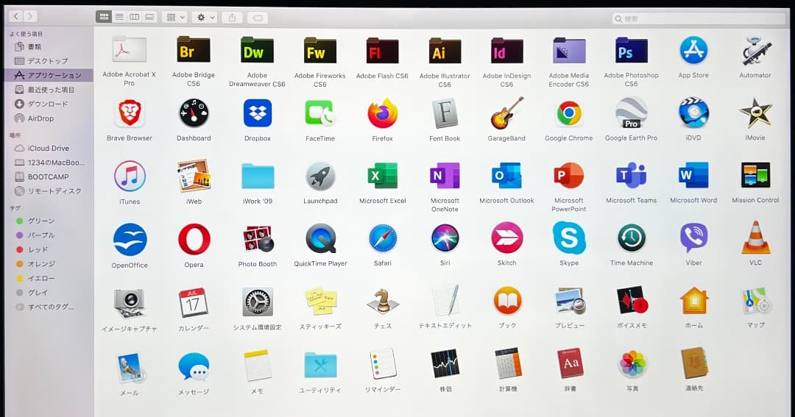The image size is (795, 417).
Task: Select the GarageBand guitar icon
Action: [x=506, y=113]
